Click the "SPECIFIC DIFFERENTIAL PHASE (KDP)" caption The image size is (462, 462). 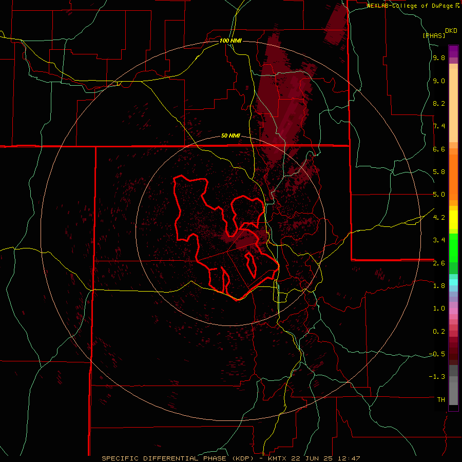coord(179,458)
